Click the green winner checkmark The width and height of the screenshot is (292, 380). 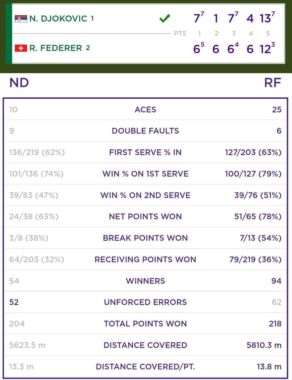[165, 19]
